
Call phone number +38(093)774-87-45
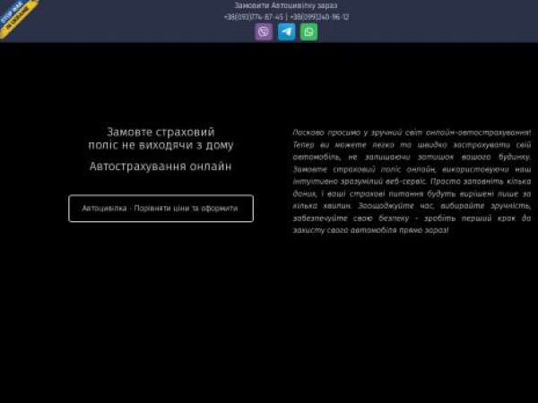point(254,17)
